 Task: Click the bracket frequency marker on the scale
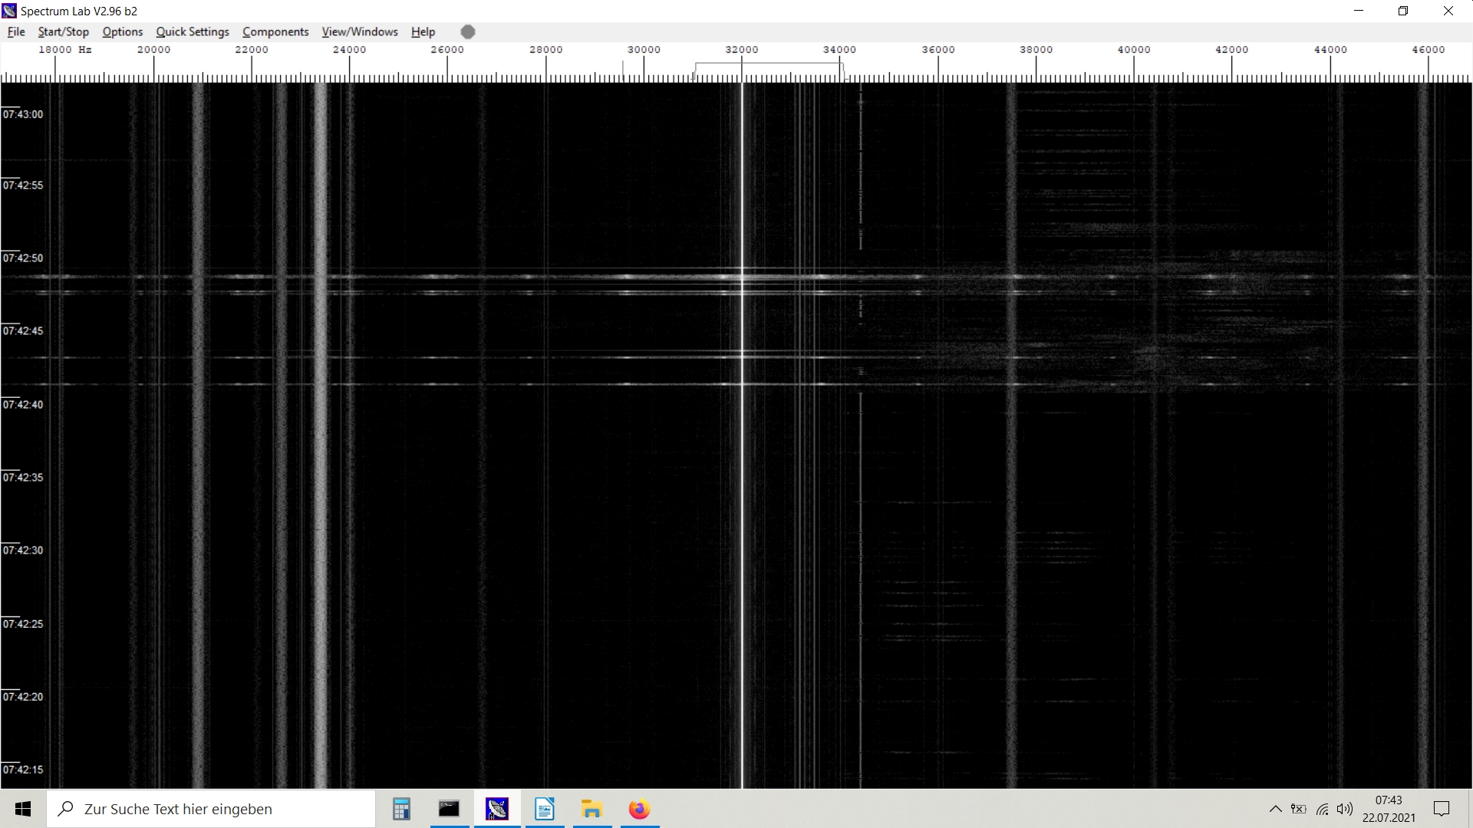769,71
